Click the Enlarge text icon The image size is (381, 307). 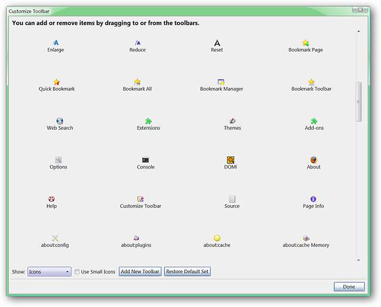55,43
